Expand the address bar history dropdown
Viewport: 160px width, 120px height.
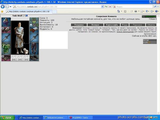(x=102, y=7)
